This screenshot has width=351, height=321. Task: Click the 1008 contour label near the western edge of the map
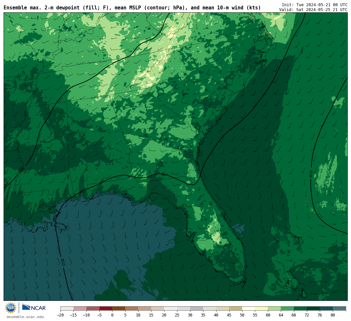tap(21, 170)
